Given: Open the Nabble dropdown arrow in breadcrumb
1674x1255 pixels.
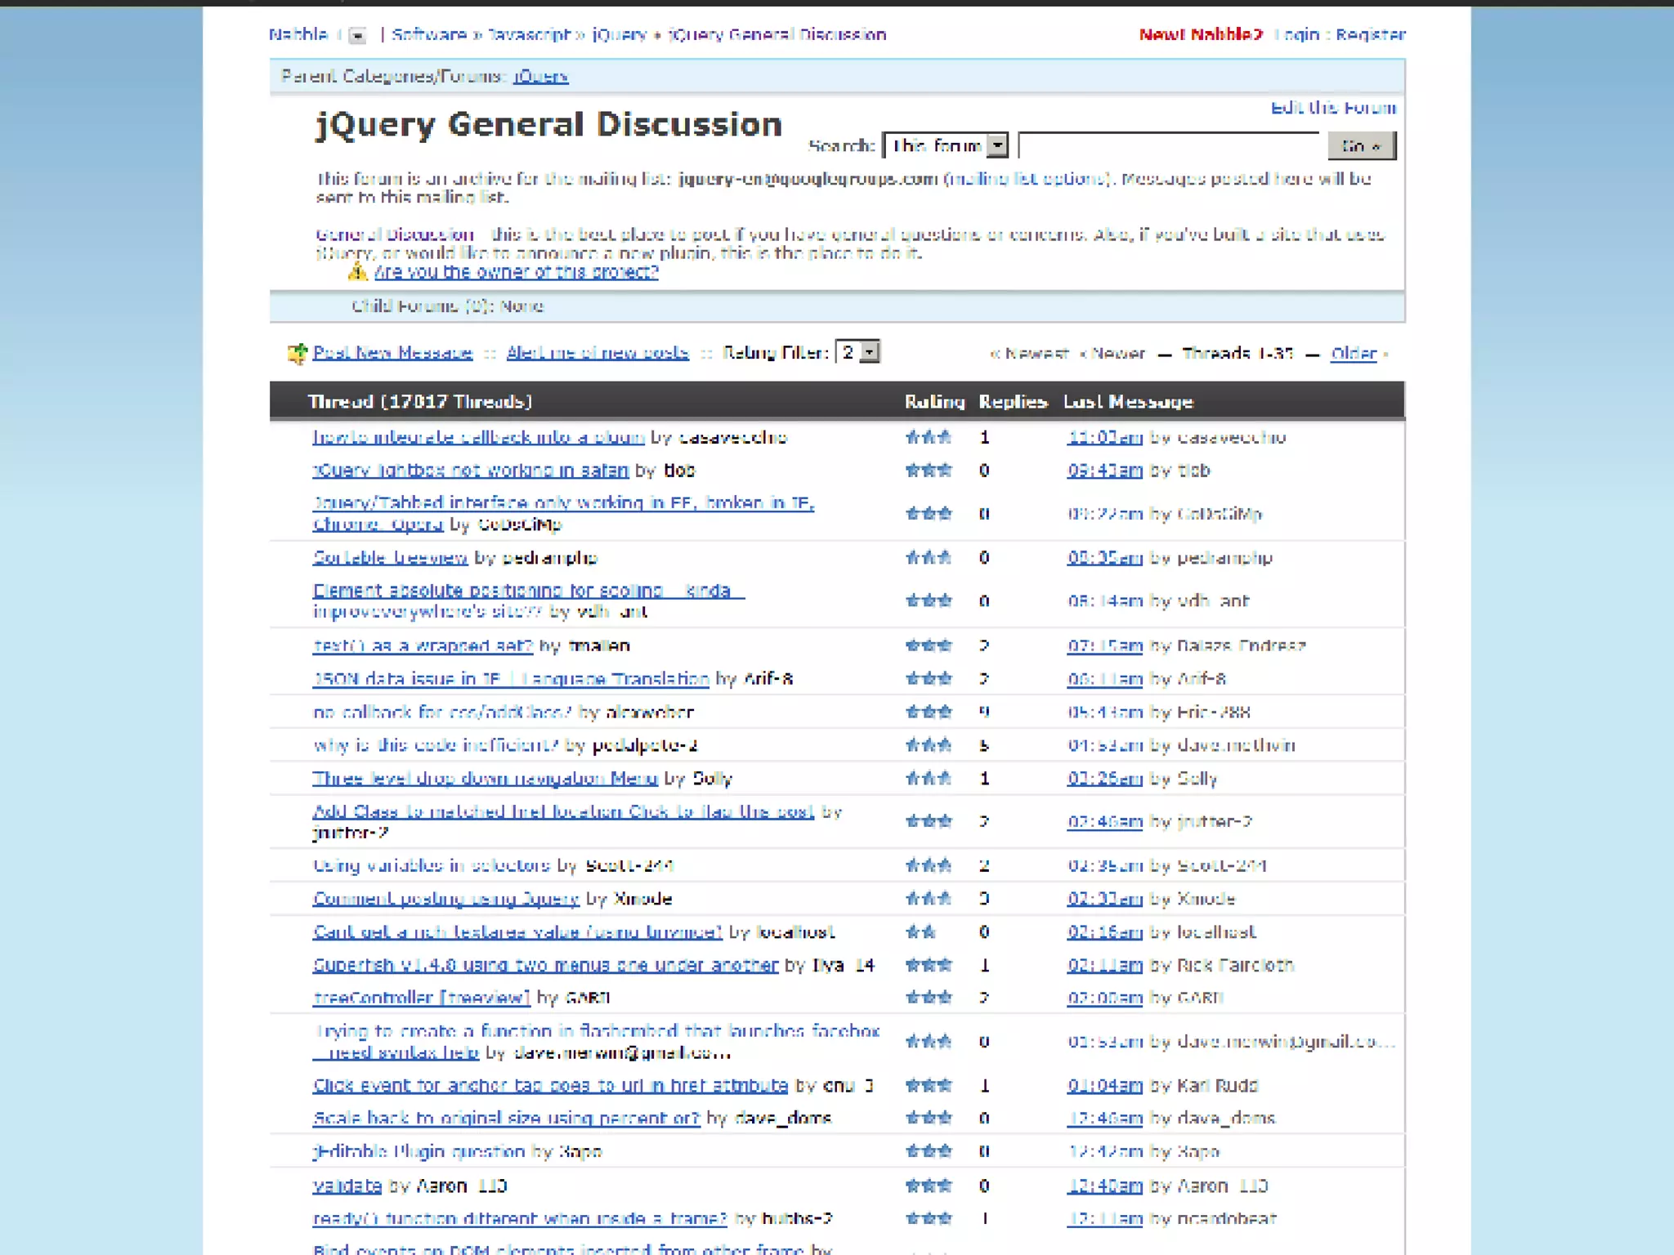Looking at the screenshot, I should tap(357, 35).
